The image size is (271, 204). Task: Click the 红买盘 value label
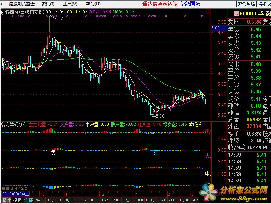[x=150, y=124]
